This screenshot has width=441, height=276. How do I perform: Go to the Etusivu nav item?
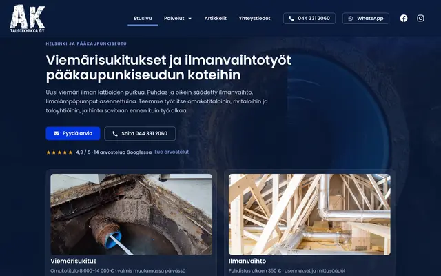(x=143, y=19)
